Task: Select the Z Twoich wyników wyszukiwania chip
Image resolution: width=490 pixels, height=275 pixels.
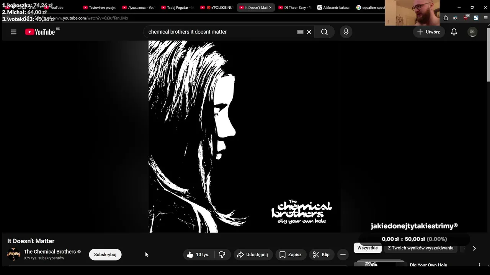Action: (x=421, y=248)
